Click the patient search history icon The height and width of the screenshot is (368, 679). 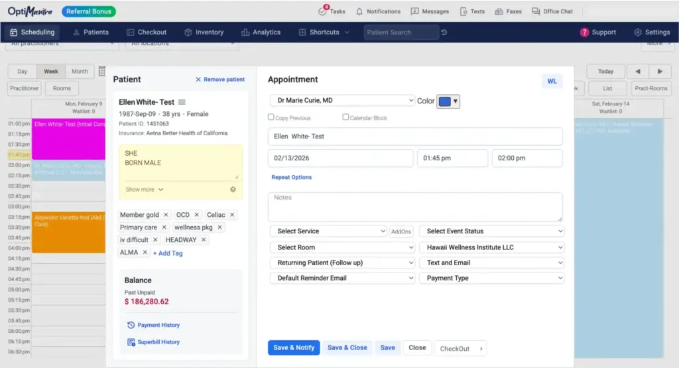[x=444, y=32]
